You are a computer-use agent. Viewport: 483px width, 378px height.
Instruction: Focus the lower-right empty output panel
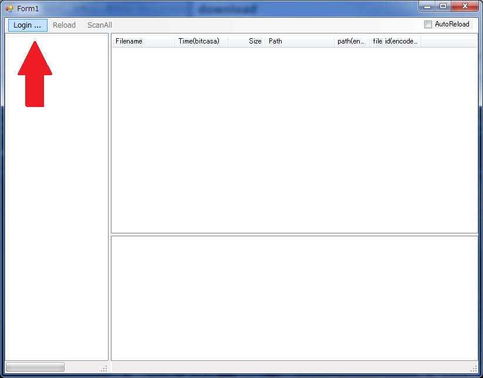coord(293,297)
